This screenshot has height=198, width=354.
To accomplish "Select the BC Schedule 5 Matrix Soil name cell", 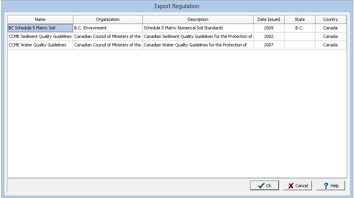I will coord(40,28).
